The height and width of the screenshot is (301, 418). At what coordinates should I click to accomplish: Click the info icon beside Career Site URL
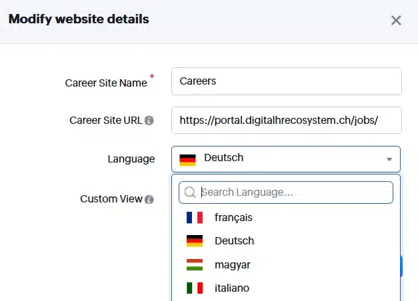point(149,121)
